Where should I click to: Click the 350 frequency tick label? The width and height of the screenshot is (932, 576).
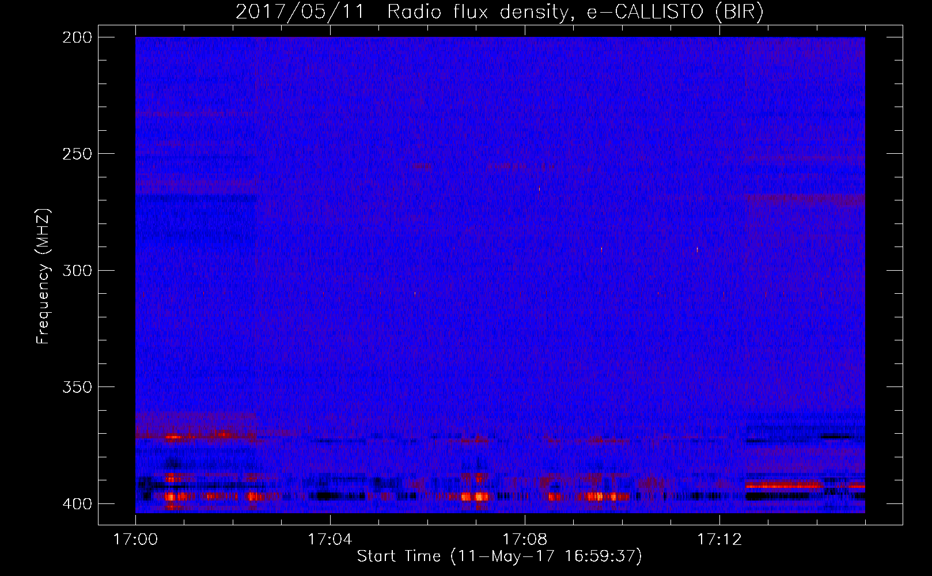click(77, 386)
